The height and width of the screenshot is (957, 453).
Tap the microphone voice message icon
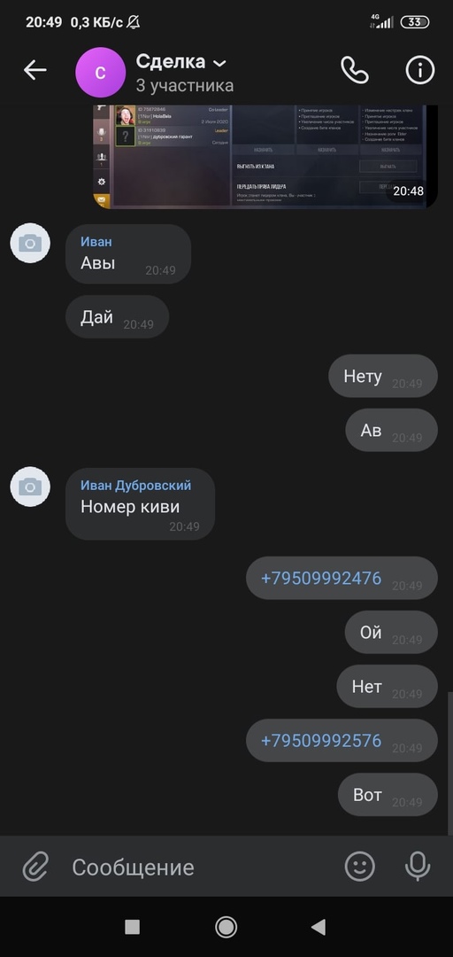tap(418, 866)
